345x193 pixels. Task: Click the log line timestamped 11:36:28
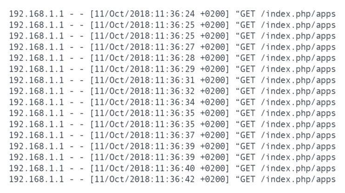[x=172, y=58]
